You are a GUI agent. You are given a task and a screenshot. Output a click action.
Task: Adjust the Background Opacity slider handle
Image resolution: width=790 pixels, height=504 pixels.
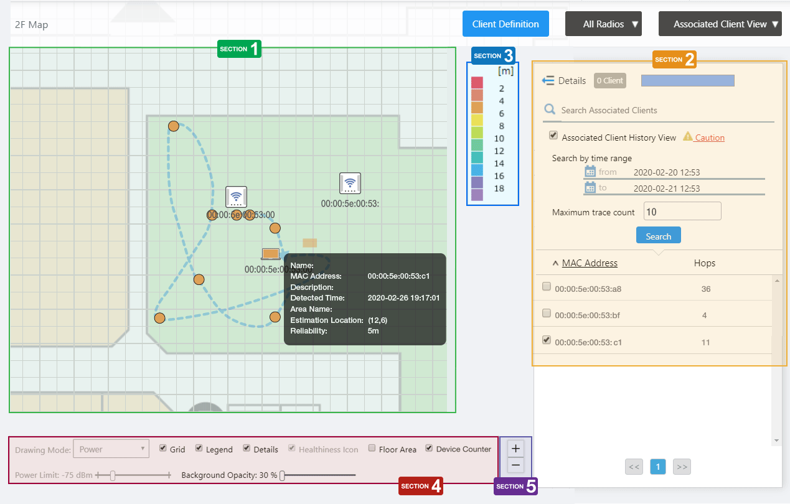(282, 475)
